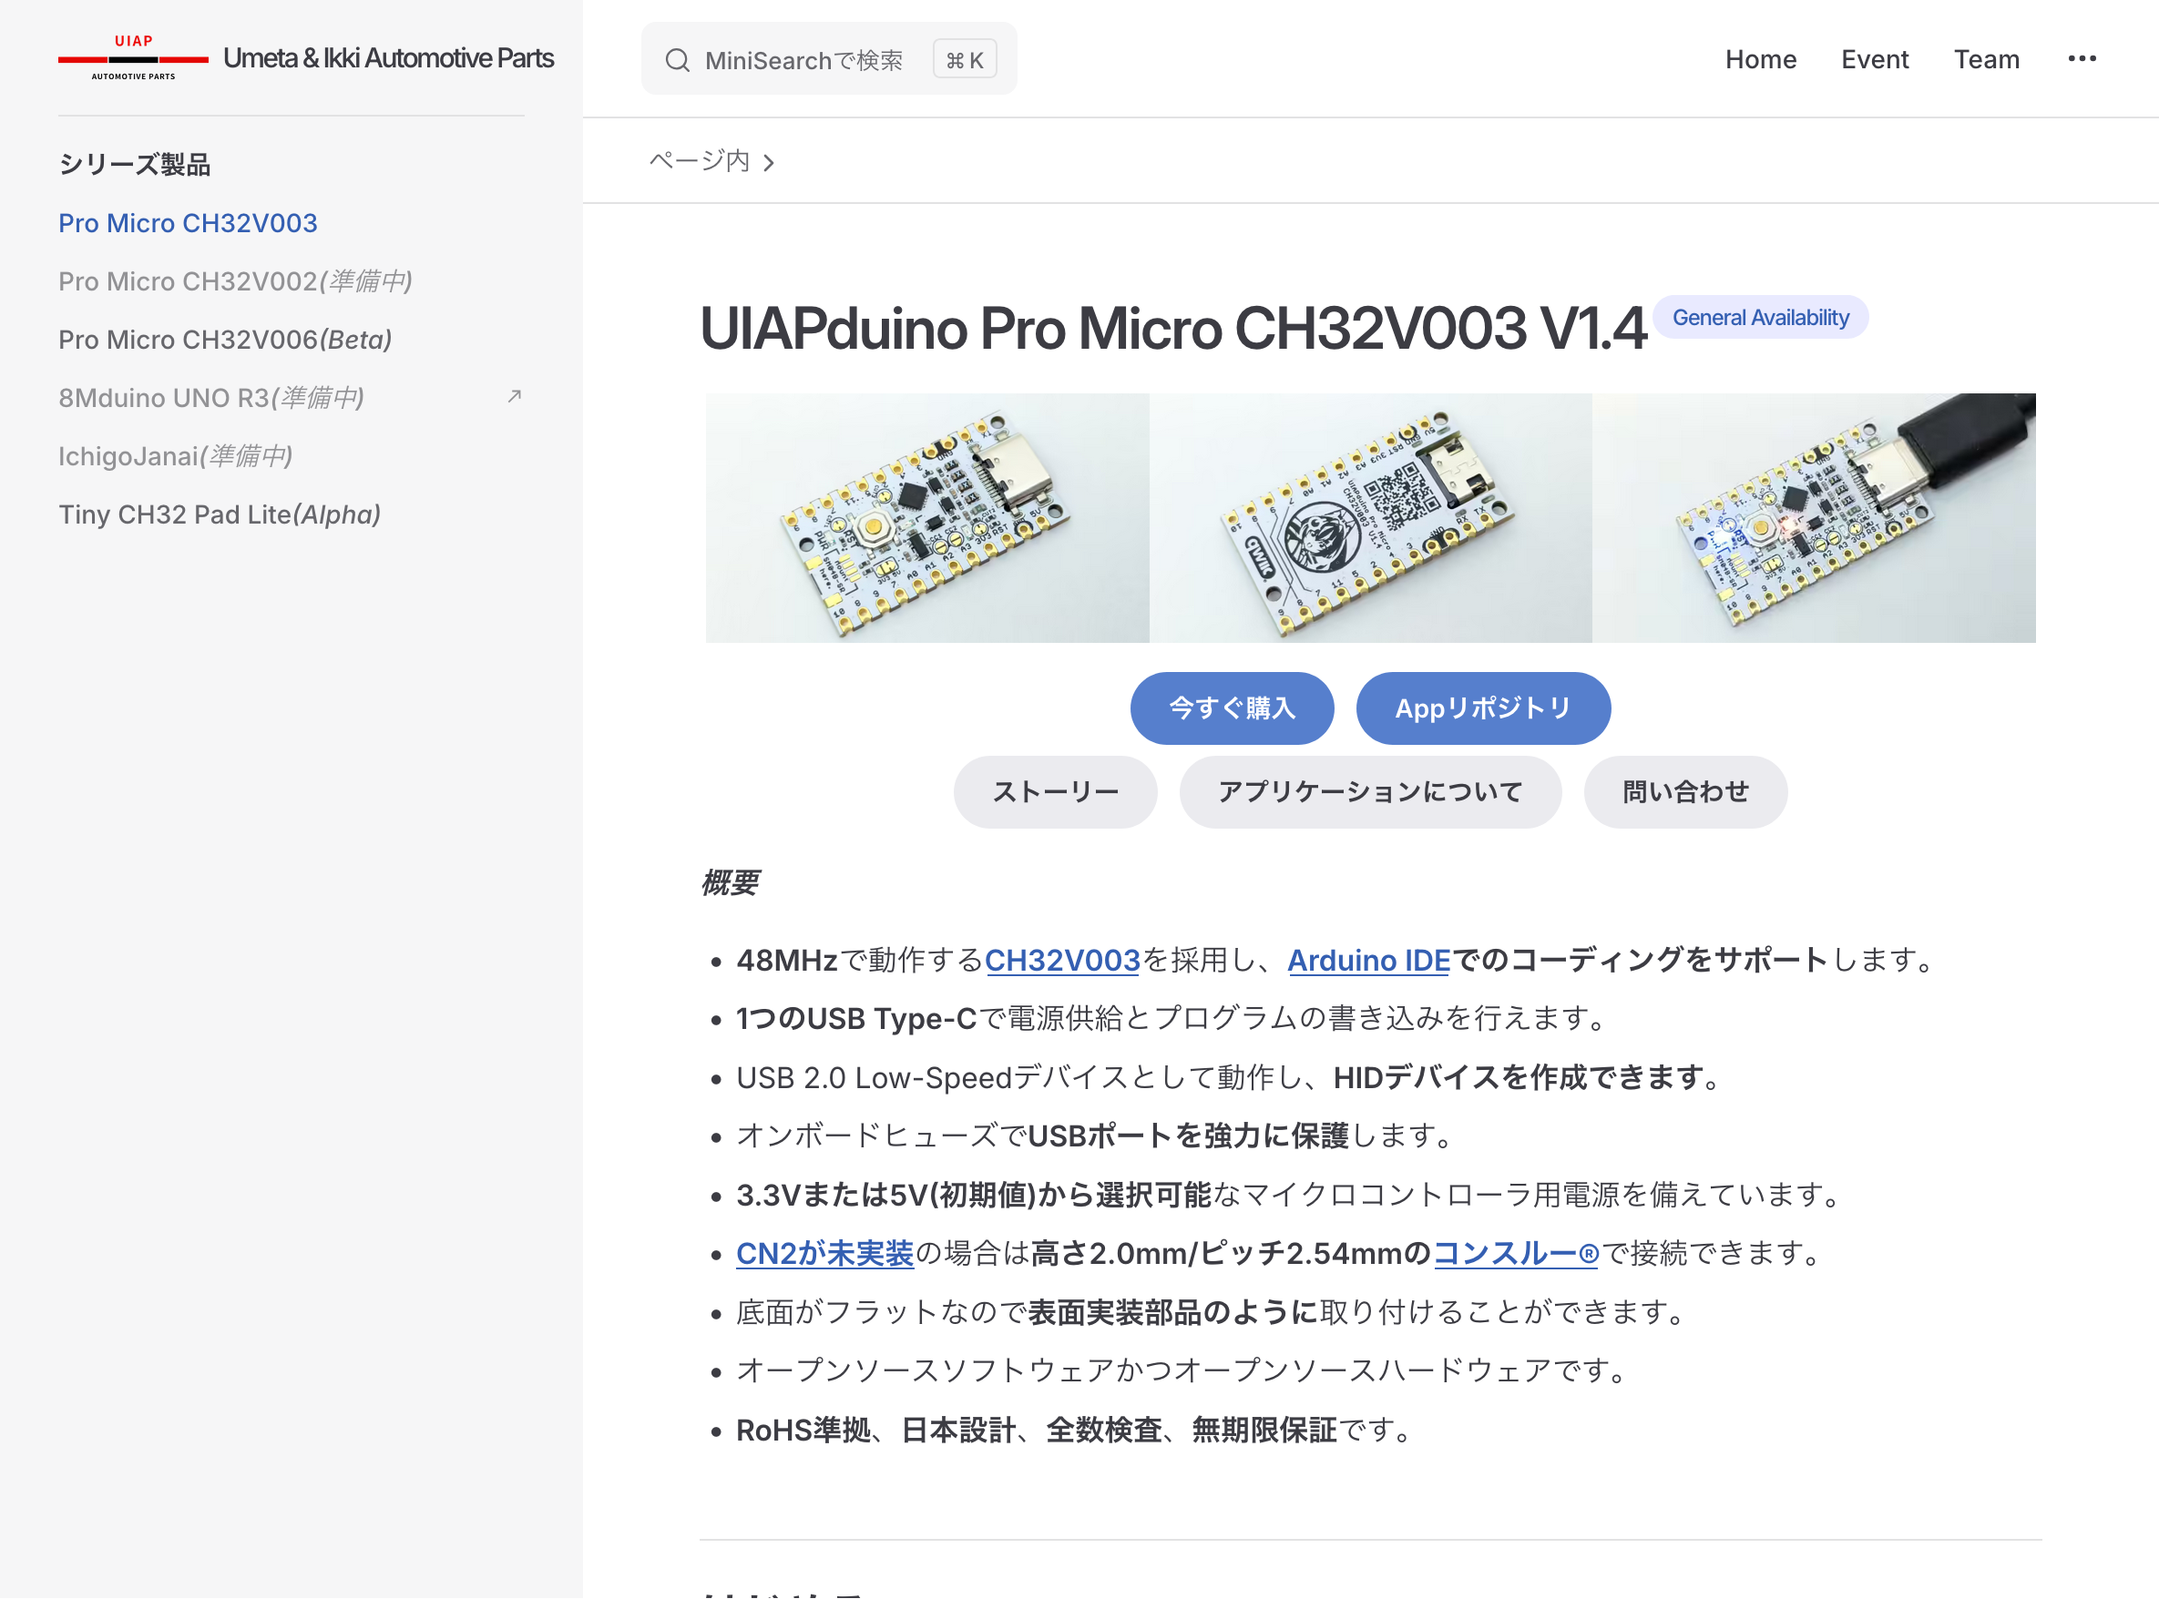The height and width of the screenshot is (1599, 2159).
Task: Click external link arrow beside 8Mduino UNO R3
Action: tap(515, 396)
